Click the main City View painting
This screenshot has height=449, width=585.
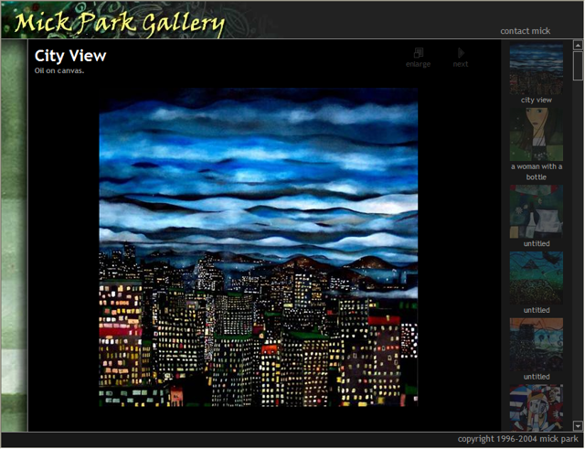pyautogui.click(x=258, y=247)
